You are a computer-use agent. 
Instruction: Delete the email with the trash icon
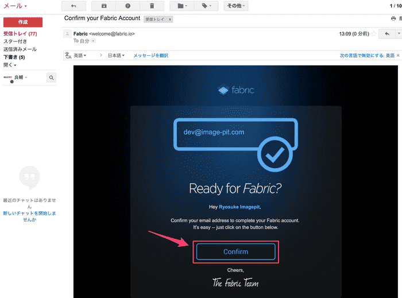pyautogui.click(x=152, y=6)
